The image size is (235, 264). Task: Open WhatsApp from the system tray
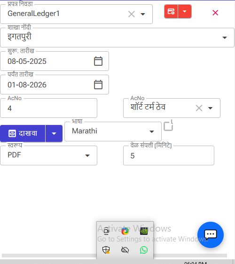click(x=144, y=250)
